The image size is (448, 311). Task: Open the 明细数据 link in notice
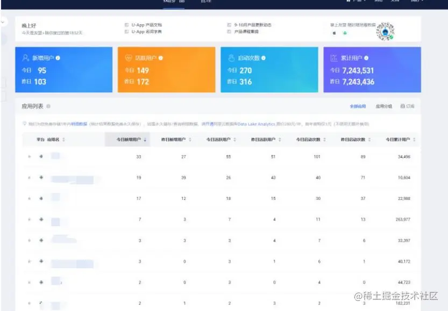pyautogui.click(x=79, y=124)
